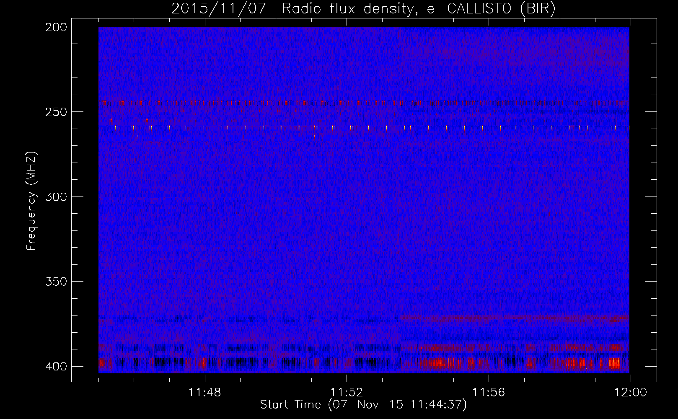The height and width of the screenshot is (419, 678).
Task: Click the plot title "2015/11/07 Radio flux density, e-CALLISTO (BIR)"
Action: (363, 8)
